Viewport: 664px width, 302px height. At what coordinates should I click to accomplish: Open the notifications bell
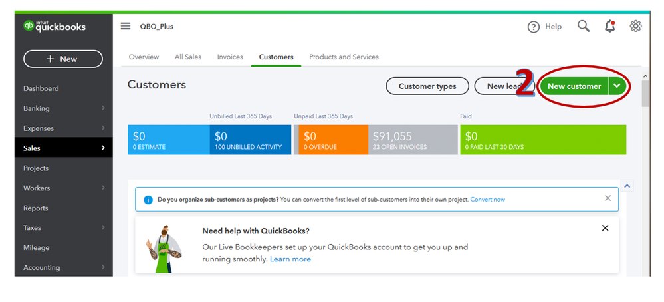tap(609, 26)
